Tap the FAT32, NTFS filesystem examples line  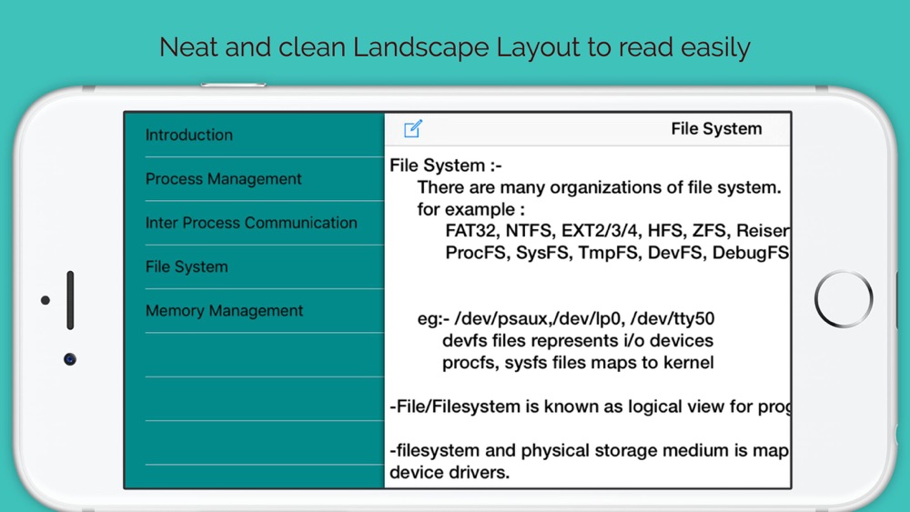click(618, 231)
